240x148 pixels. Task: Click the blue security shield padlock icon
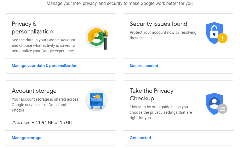pos(214,33)
